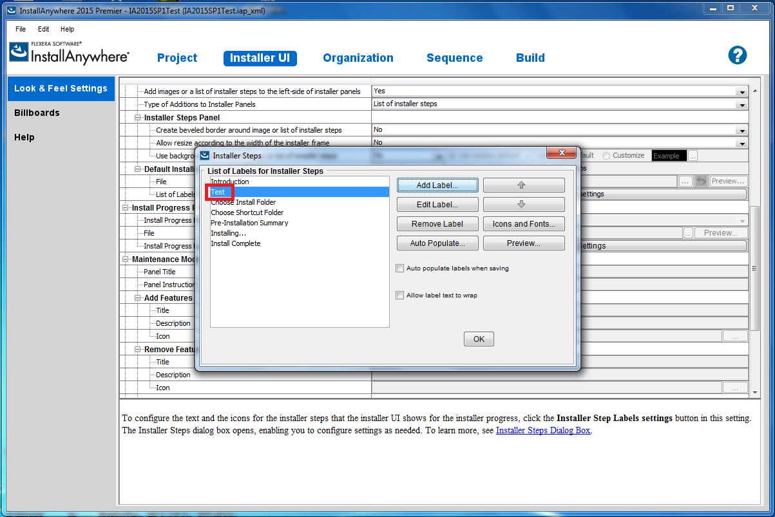The image size is (775, 517).
Task: Open Billboards in the sidebar
Action: click(x=37, y=113)
